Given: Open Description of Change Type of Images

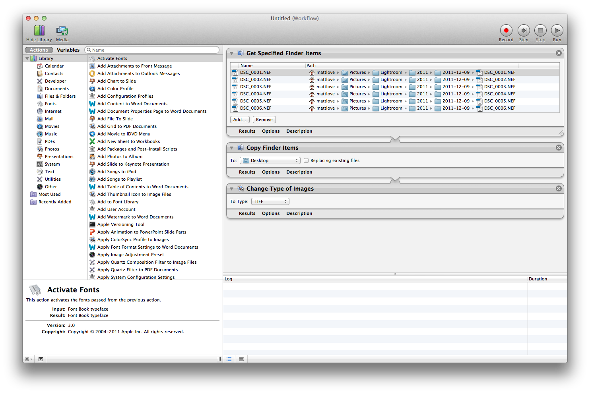Looking at the screenshot, I should coord(299,213).
